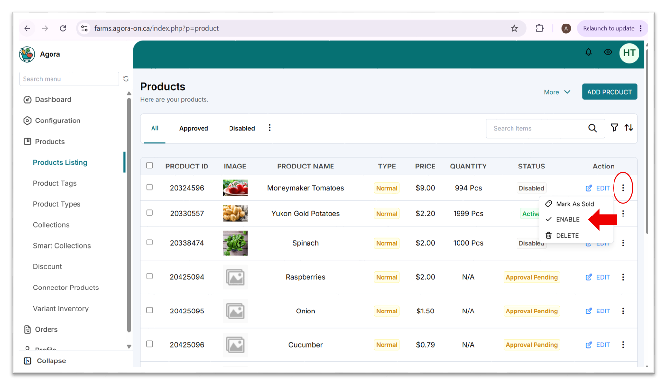Open Smart Collections in the sidebar
665x384 pixels.
[x=62, y=246]
